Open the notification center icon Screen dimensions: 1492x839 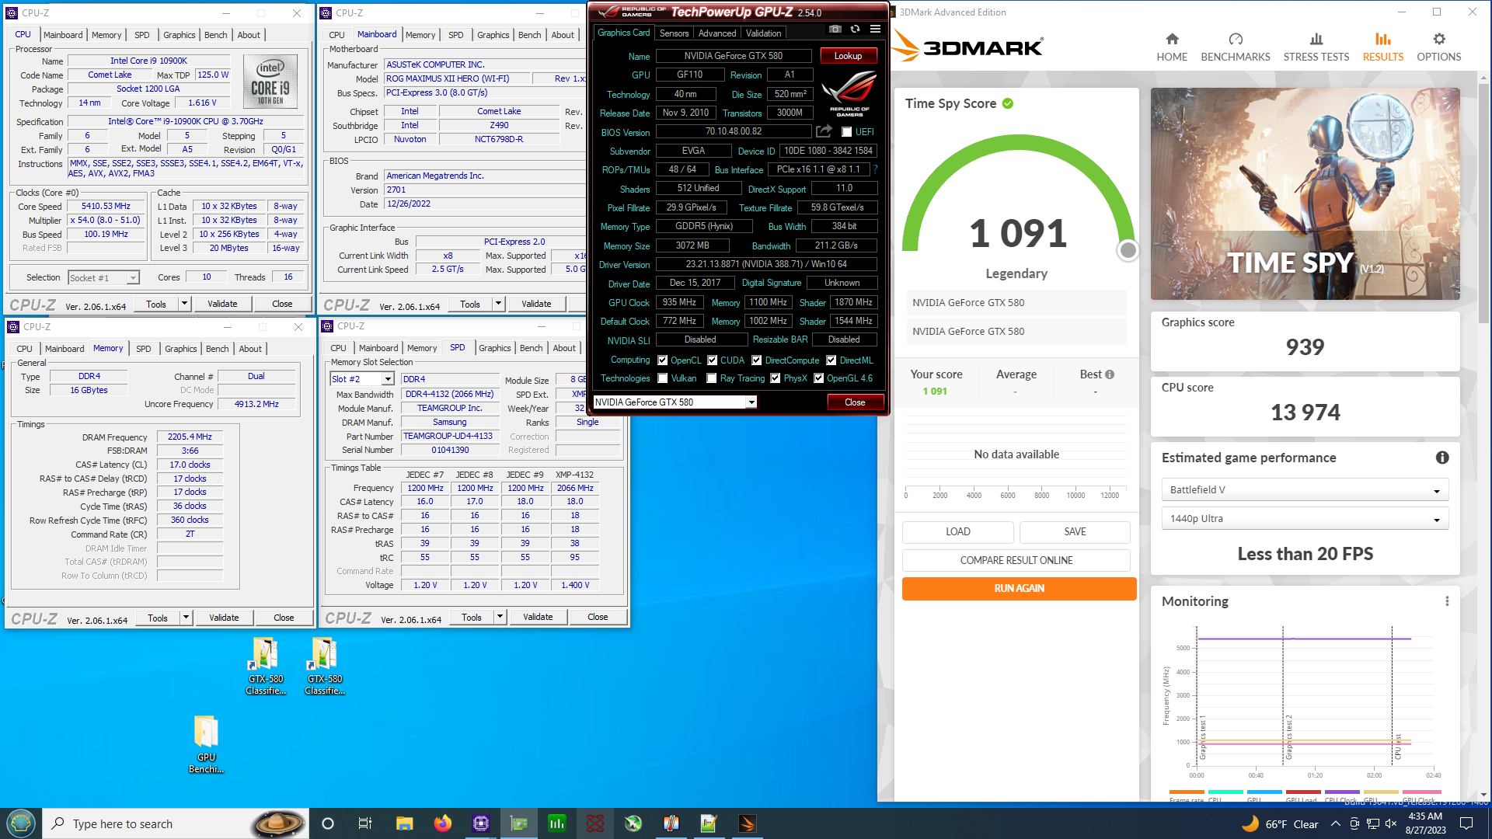click(x=1466, y=823)
